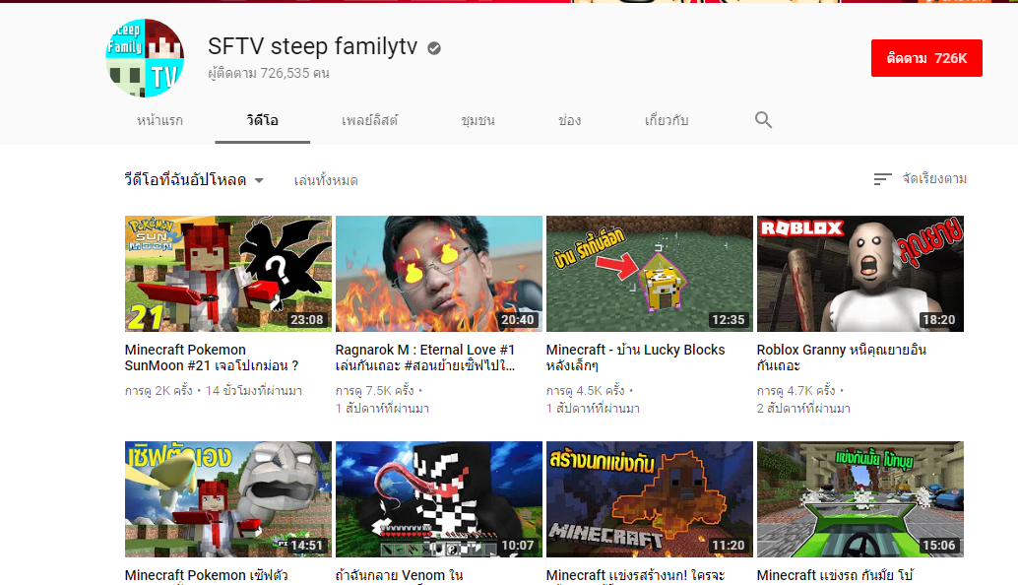Image resolution: width=1018 pixels, height=585 pixels.
Task: Click title Minecraft - บ้าน Lucky Blocks
Action: (636, 357)
